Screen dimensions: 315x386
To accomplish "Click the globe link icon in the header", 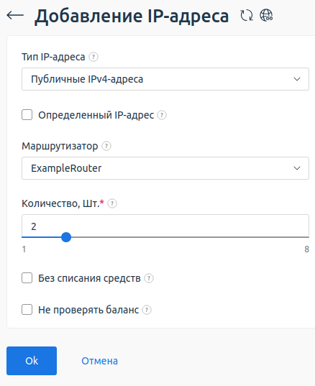I will point(266,15).
